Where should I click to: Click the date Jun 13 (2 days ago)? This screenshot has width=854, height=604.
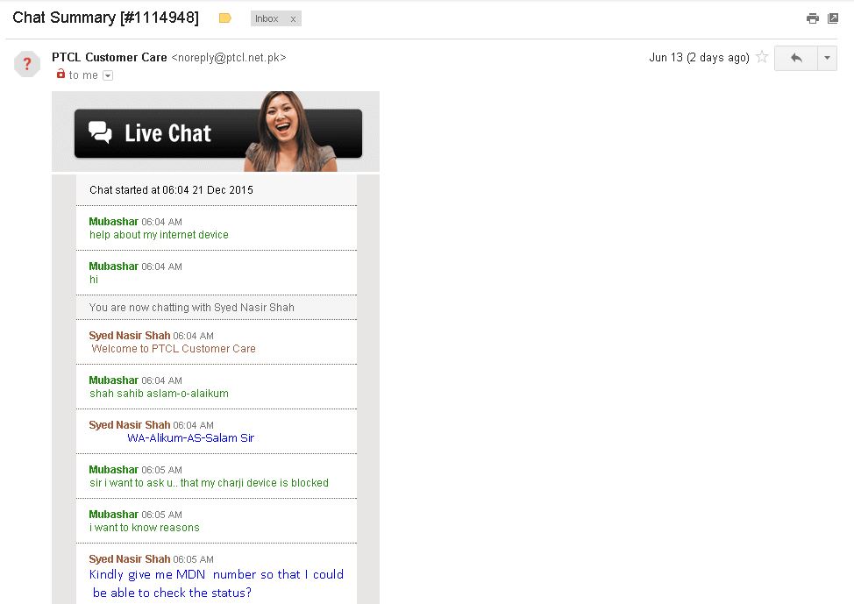699,57
